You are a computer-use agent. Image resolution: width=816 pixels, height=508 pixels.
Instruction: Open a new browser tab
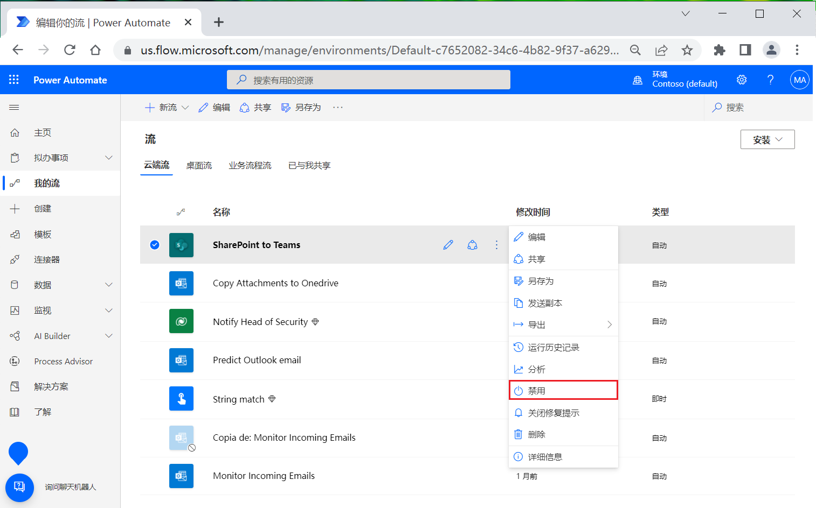click(x=218, y=22)
